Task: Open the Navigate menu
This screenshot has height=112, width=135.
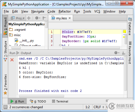Action: point(38,11)
